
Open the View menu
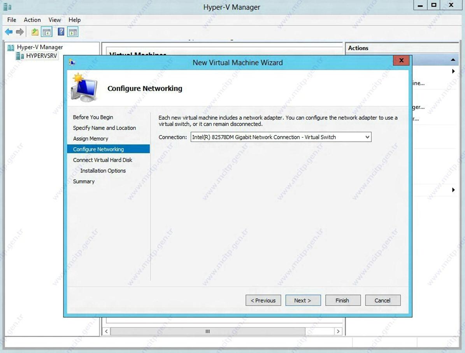(54, 20)
